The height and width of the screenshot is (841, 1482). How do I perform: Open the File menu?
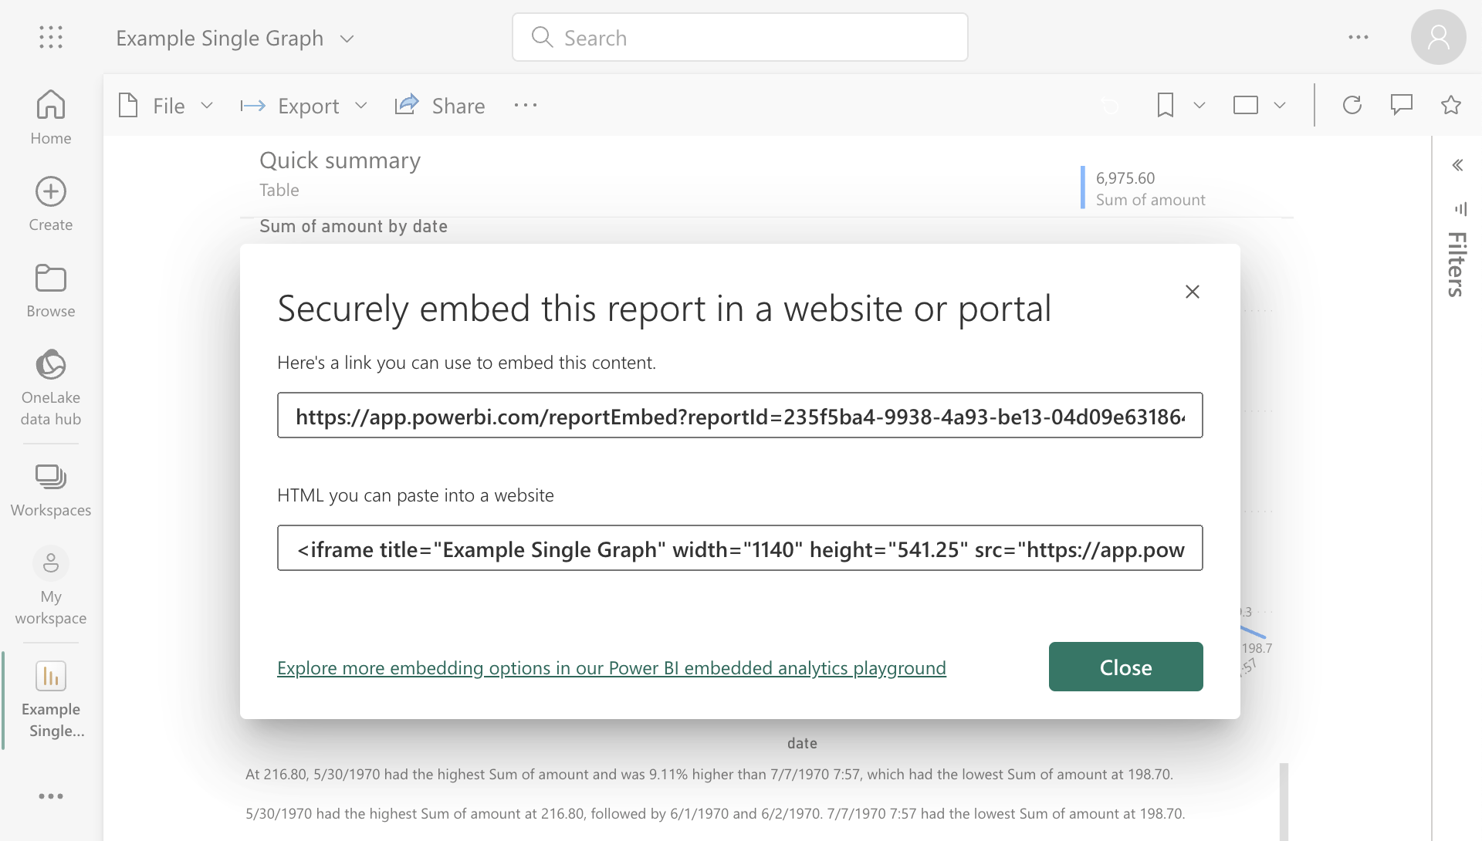click(x=166, y=106)
